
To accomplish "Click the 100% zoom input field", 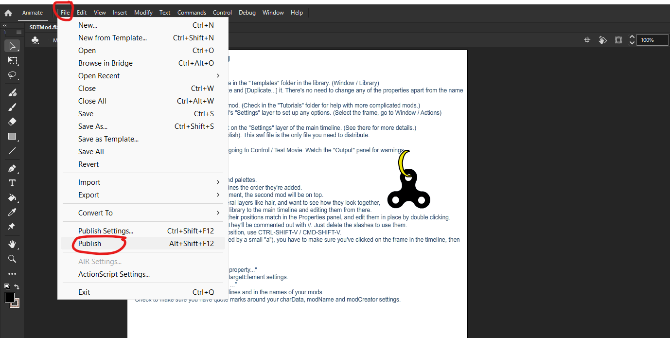I will [x=652, y=40].
